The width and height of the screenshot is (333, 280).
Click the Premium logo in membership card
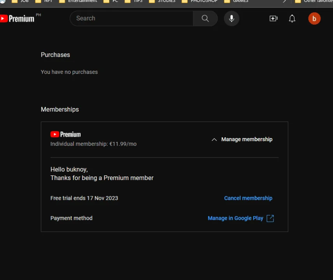coord(65,134)
